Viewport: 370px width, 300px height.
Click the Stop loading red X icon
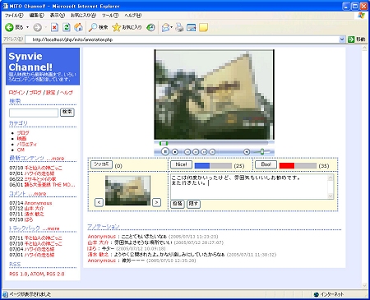[54, 27]
